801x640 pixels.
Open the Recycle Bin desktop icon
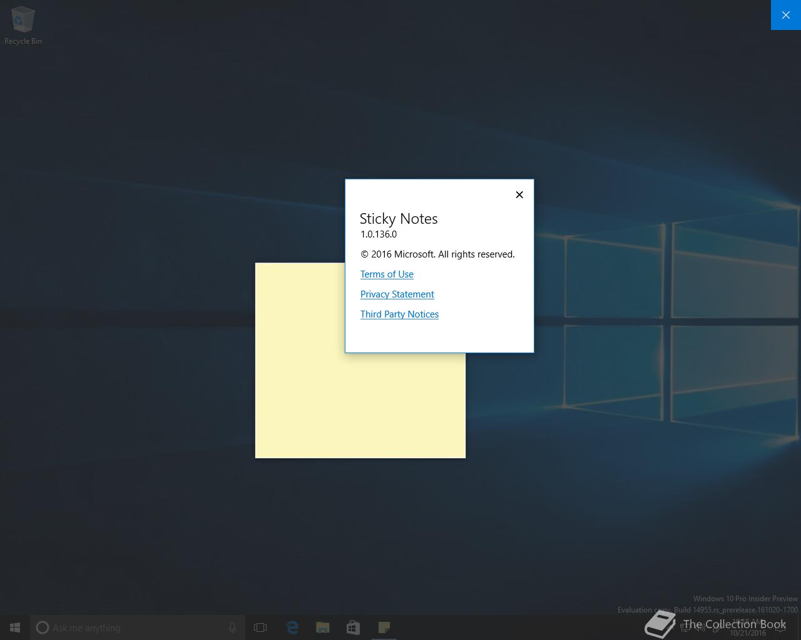point(23,26)
